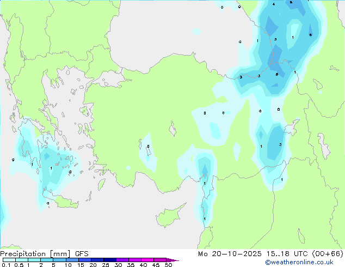Image resolution: width=345 pixels, height=267 pixels.
Task: Click the "10" legend scale label
Action: [x=68, y=265]
